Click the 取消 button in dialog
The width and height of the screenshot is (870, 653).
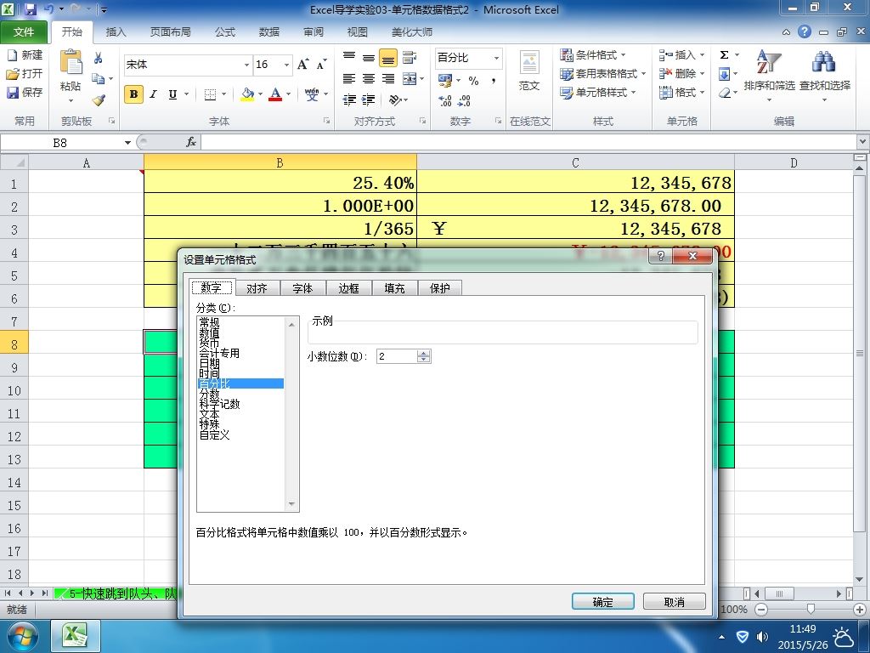point(674,602)
